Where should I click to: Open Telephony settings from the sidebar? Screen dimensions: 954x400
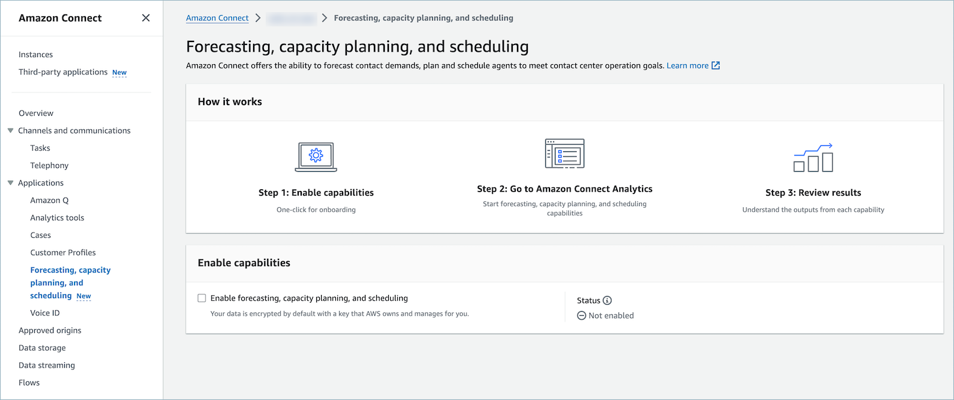click(x=49, y=165)
